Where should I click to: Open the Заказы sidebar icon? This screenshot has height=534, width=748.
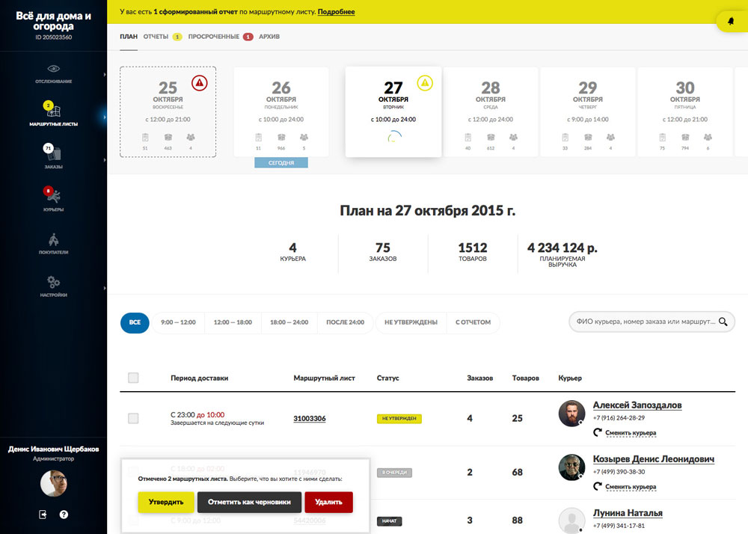pyautogui.click(x=53, y=153)
